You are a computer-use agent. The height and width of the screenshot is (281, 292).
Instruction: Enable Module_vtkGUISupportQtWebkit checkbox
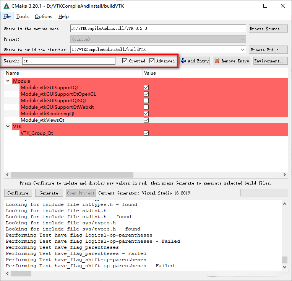point(146,107)
